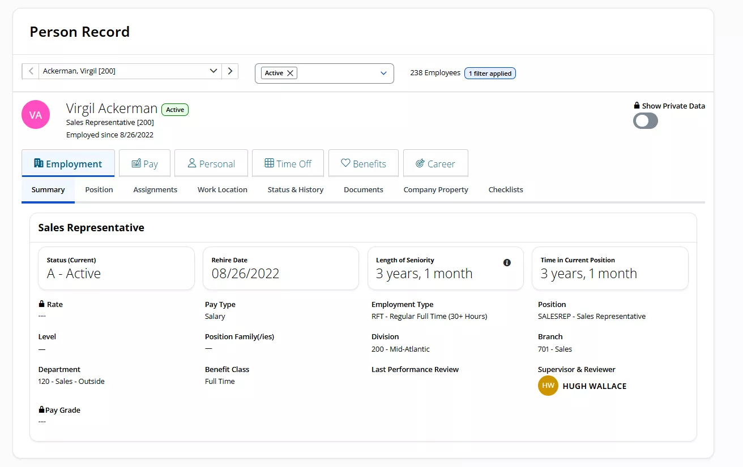Remove the Active filter chip
The height and width of the screenshot is (467, 743).
290,73
